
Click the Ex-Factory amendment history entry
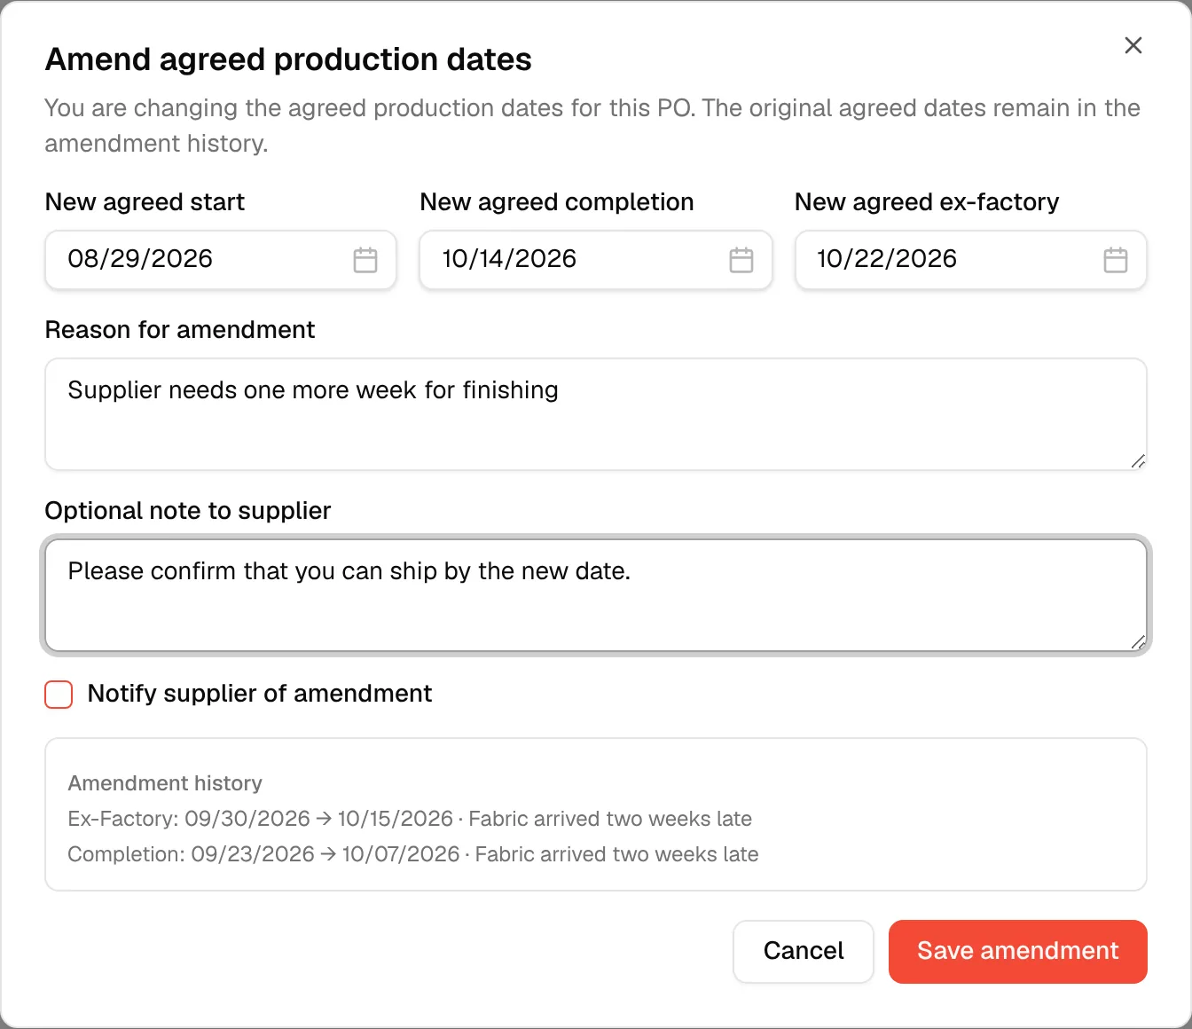pyautogui.click(x=410, y=819)
